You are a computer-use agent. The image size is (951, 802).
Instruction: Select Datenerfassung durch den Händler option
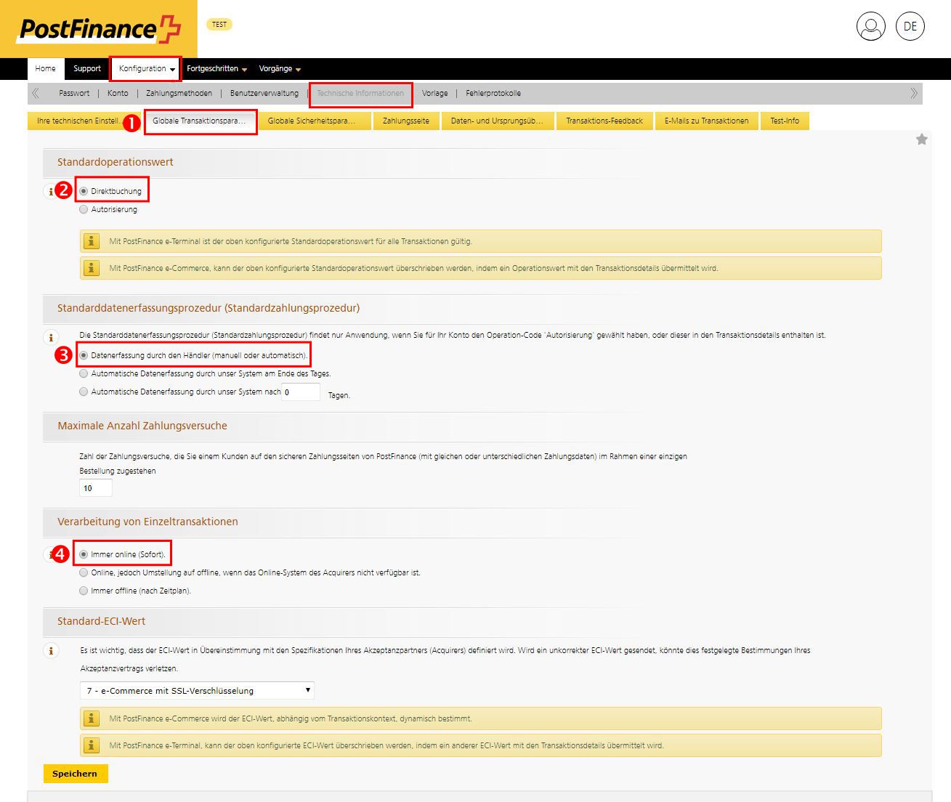84,355
